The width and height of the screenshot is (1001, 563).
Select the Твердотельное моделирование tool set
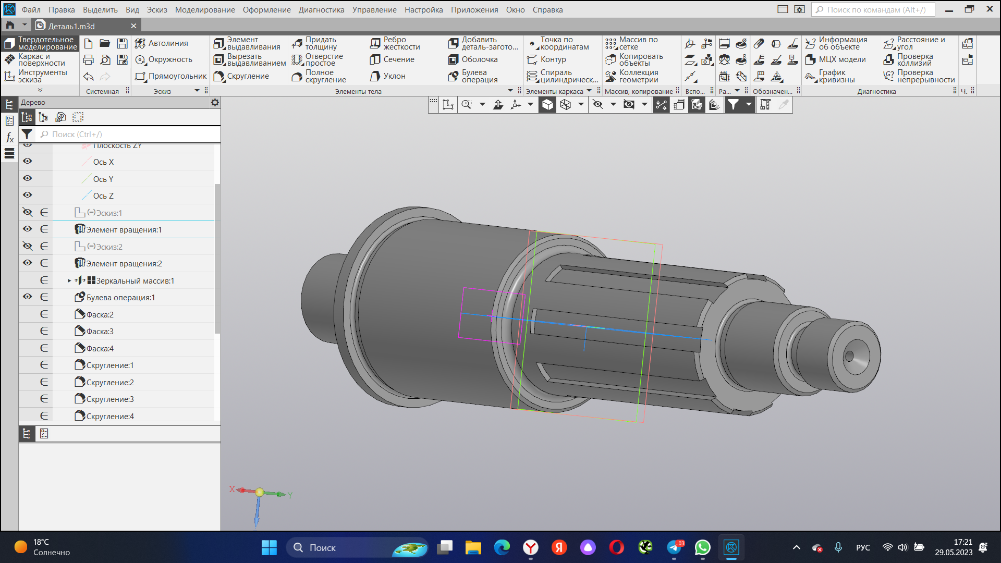pyautogui.click(x=41, y=43)
